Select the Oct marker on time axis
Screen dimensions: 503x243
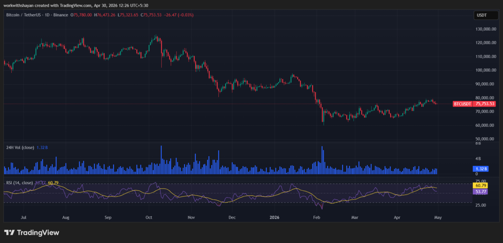pyautogui.click(x=149, y=218)
